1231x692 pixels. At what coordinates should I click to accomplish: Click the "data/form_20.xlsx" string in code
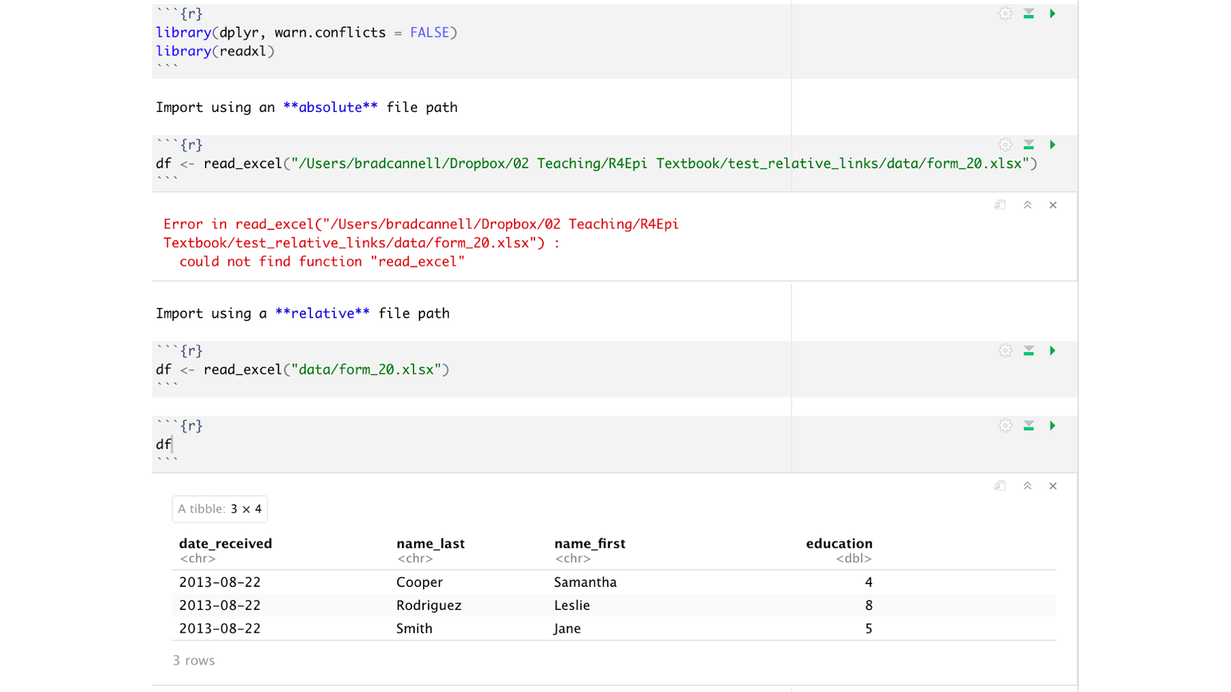click(366, 370)
